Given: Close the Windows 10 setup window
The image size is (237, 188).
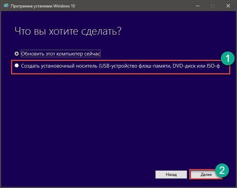Looking at the screenshot, I should (228, 6).
